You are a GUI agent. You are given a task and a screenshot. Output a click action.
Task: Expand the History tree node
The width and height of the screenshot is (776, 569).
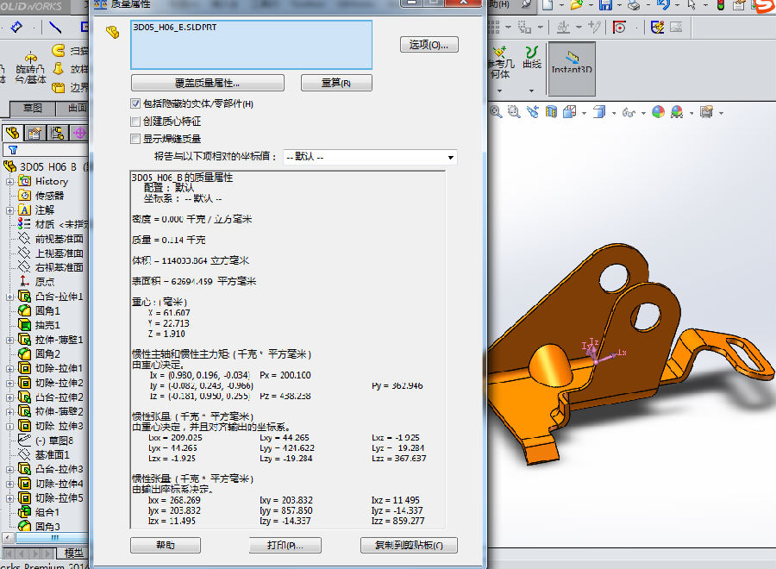point(10,181)
